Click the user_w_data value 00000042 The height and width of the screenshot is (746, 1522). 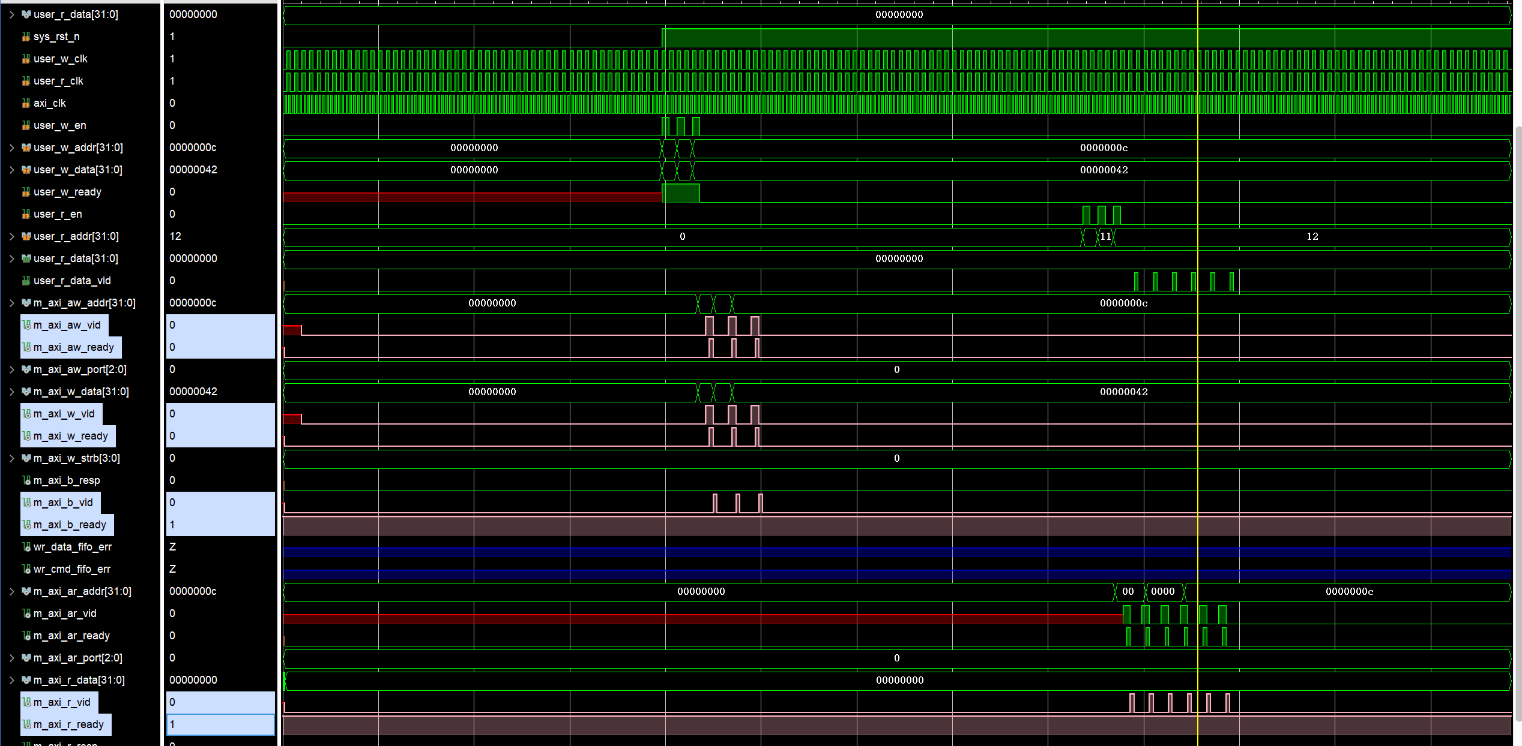[x=193, y=170]
